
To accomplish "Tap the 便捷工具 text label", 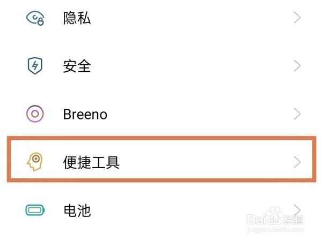I will (91, 162).
